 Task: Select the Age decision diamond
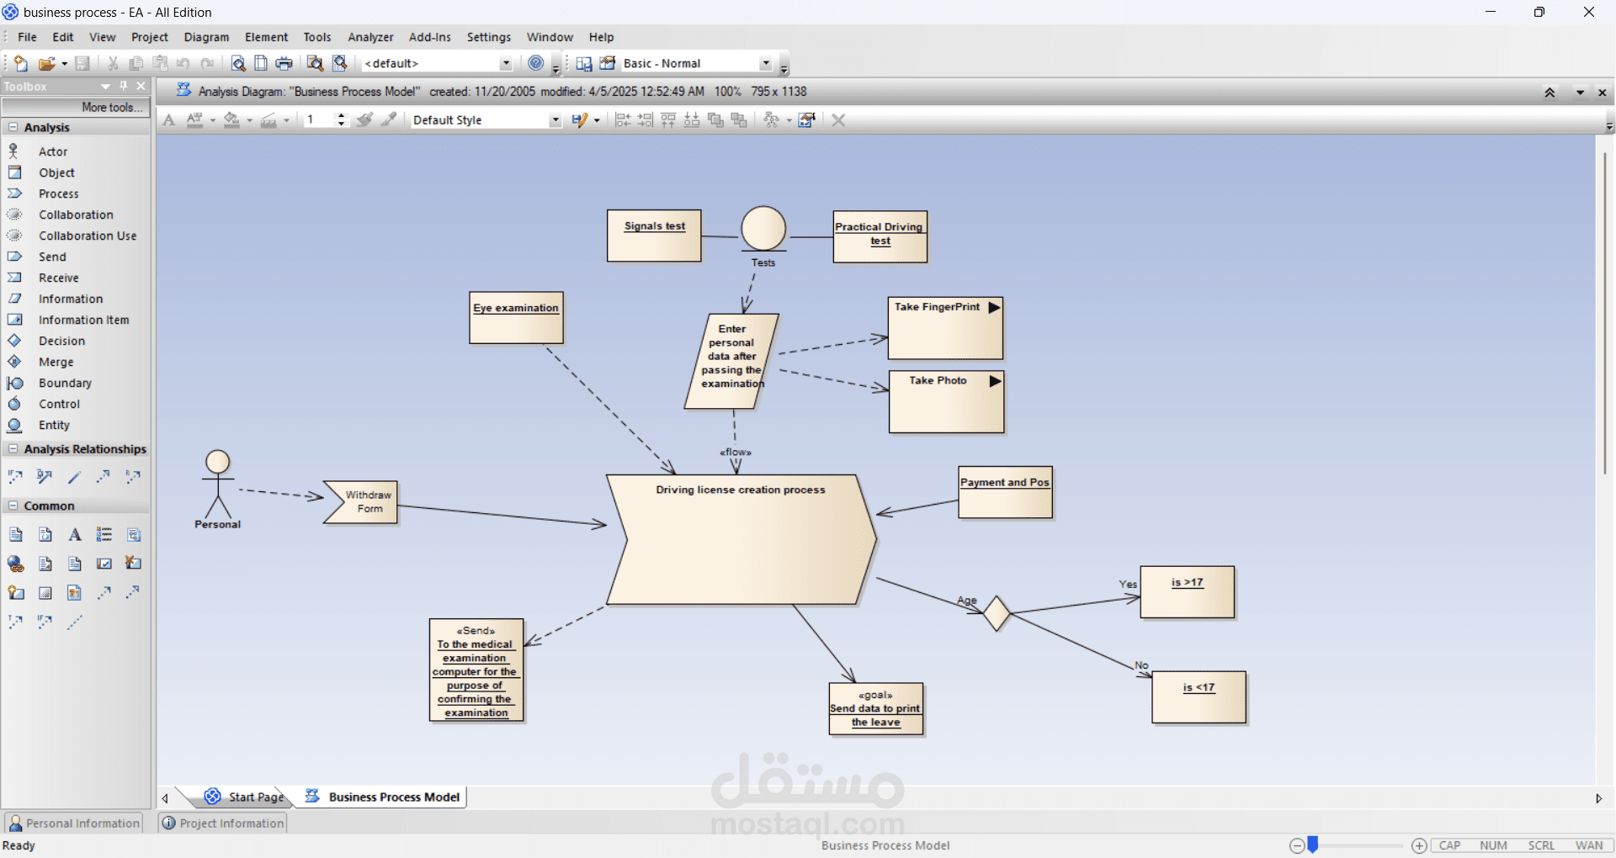(x=997, y=613)
